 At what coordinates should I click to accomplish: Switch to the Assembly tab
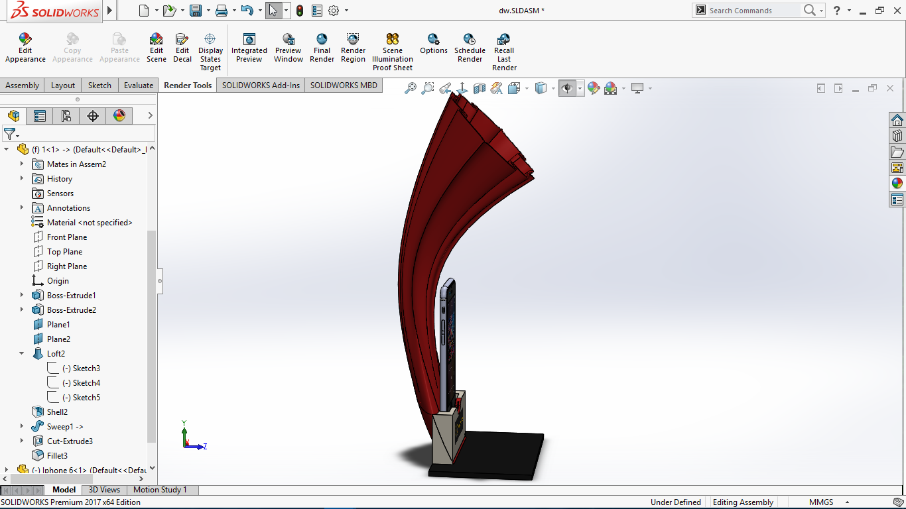pyautogui.click(x=23, y=85)
